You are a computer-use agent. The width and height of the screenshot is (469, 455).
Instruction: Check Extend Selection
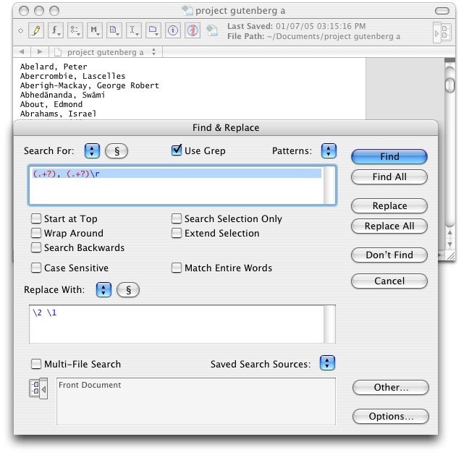[x=176, y=233]
